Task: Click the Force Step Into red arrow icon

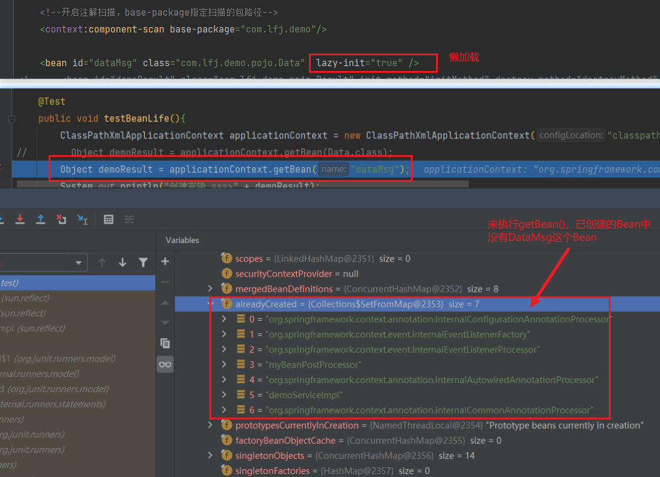Action: tap(20, 220)
